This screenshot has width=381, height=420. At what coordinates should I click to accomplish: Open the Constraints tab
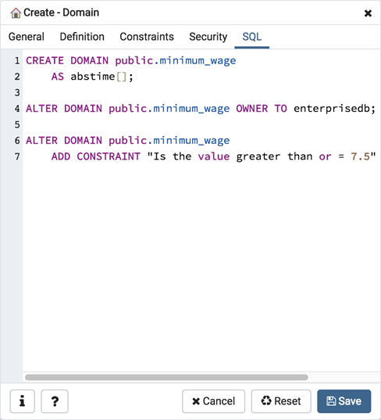[147, 37]
